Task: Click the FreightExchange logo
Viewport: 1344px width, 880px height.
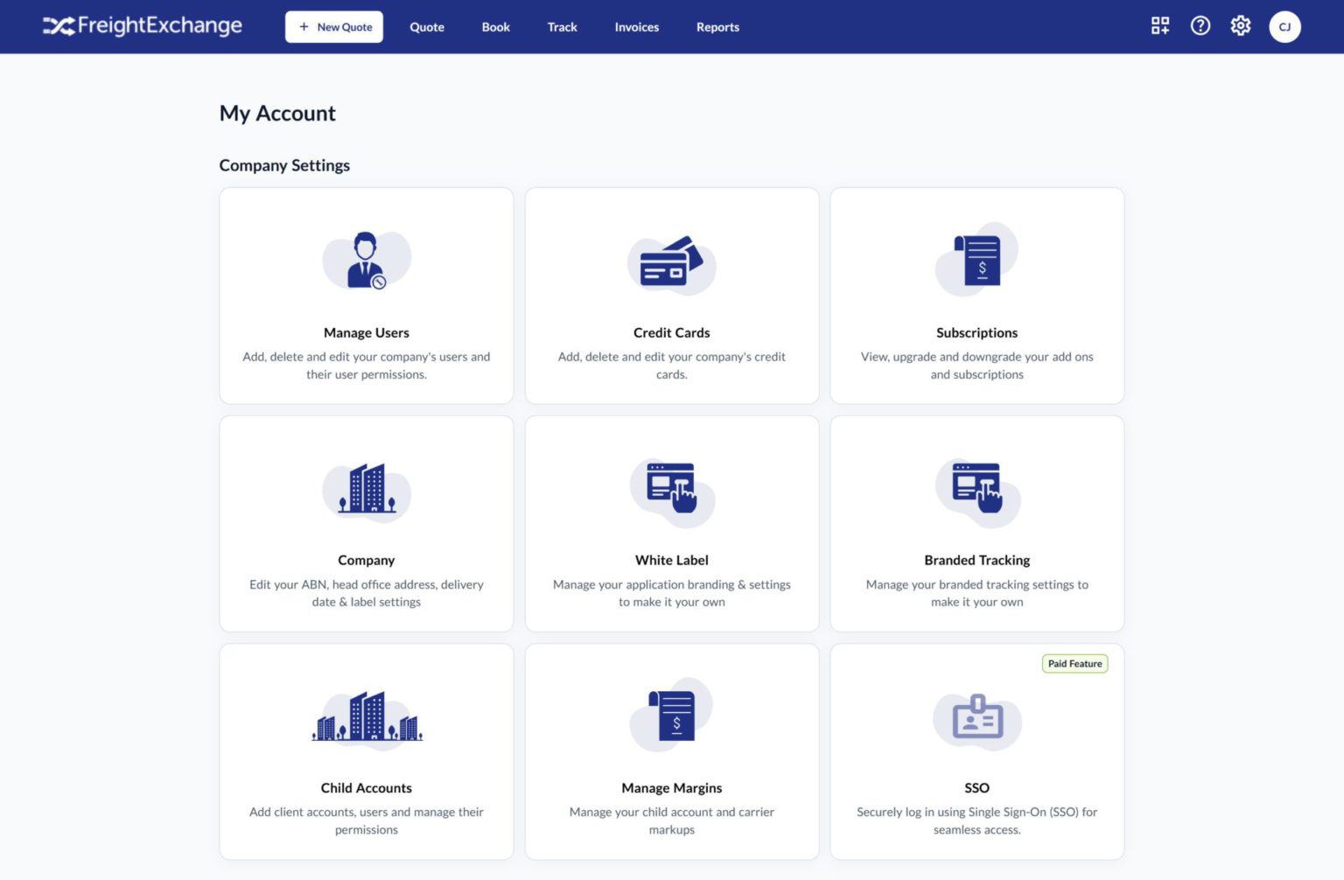Action: pyautogui.click(x=142, y=26)
